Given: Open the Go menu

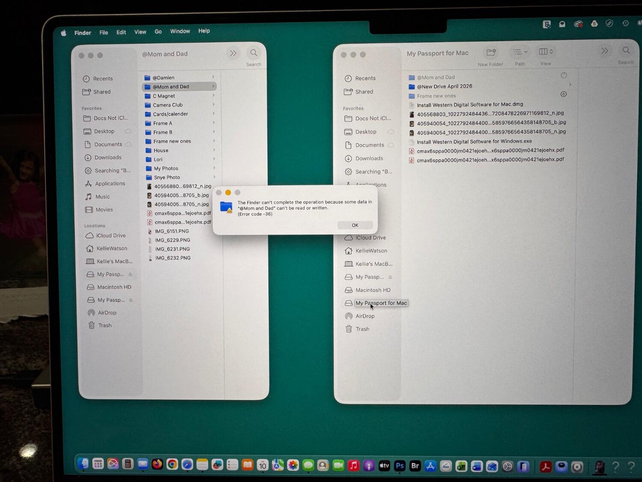Looking at the screenshot, I should point(158,32).
